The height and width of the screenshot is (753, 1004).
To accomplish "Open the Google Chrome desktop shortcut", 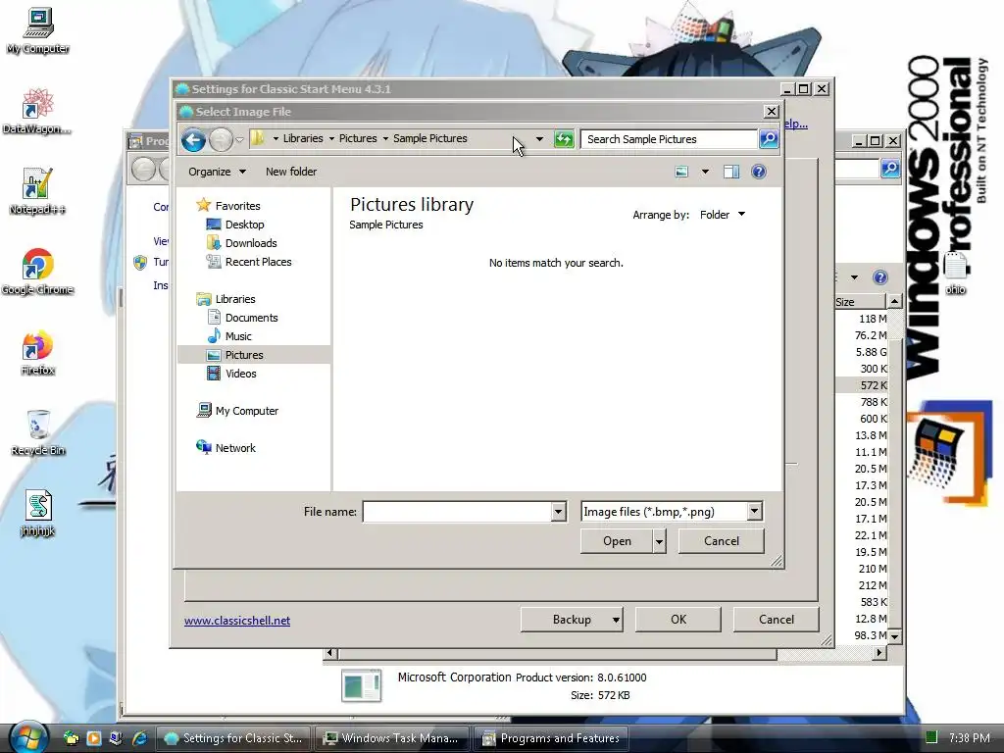I will [x=37, y=272].
